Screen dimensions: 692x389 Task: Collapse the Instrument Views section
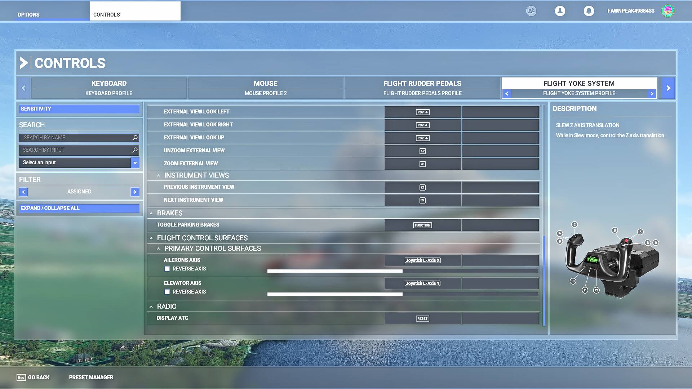pyautogui.click(x=158, y=175)
